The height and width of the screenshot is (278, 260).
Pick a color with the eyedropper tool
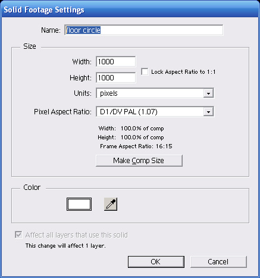pyautogui.click(x=111, y=204)
